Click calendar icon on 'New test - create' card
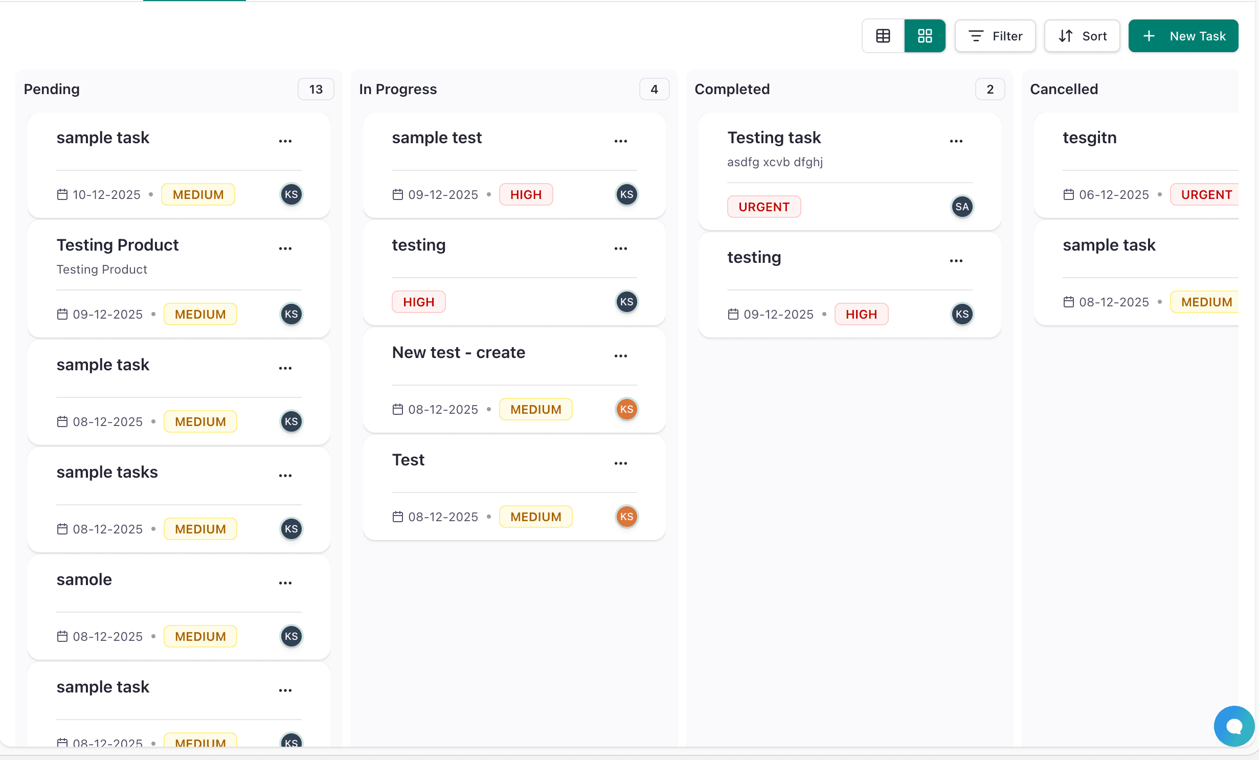 coord(398,409)
